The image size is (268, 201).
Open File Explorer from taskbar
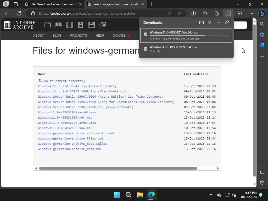(140, 195)
